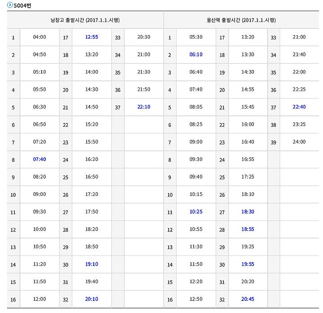Select the 07:20 time in 남창고 table
Screen dimensions: 323x313
point(39,142)
